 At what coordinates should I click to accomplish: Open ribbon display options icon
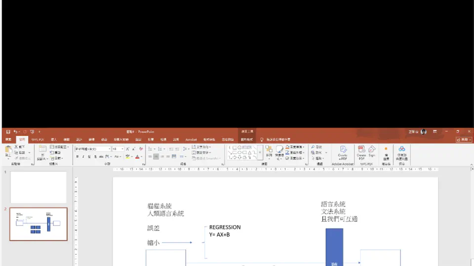point(434,132)
